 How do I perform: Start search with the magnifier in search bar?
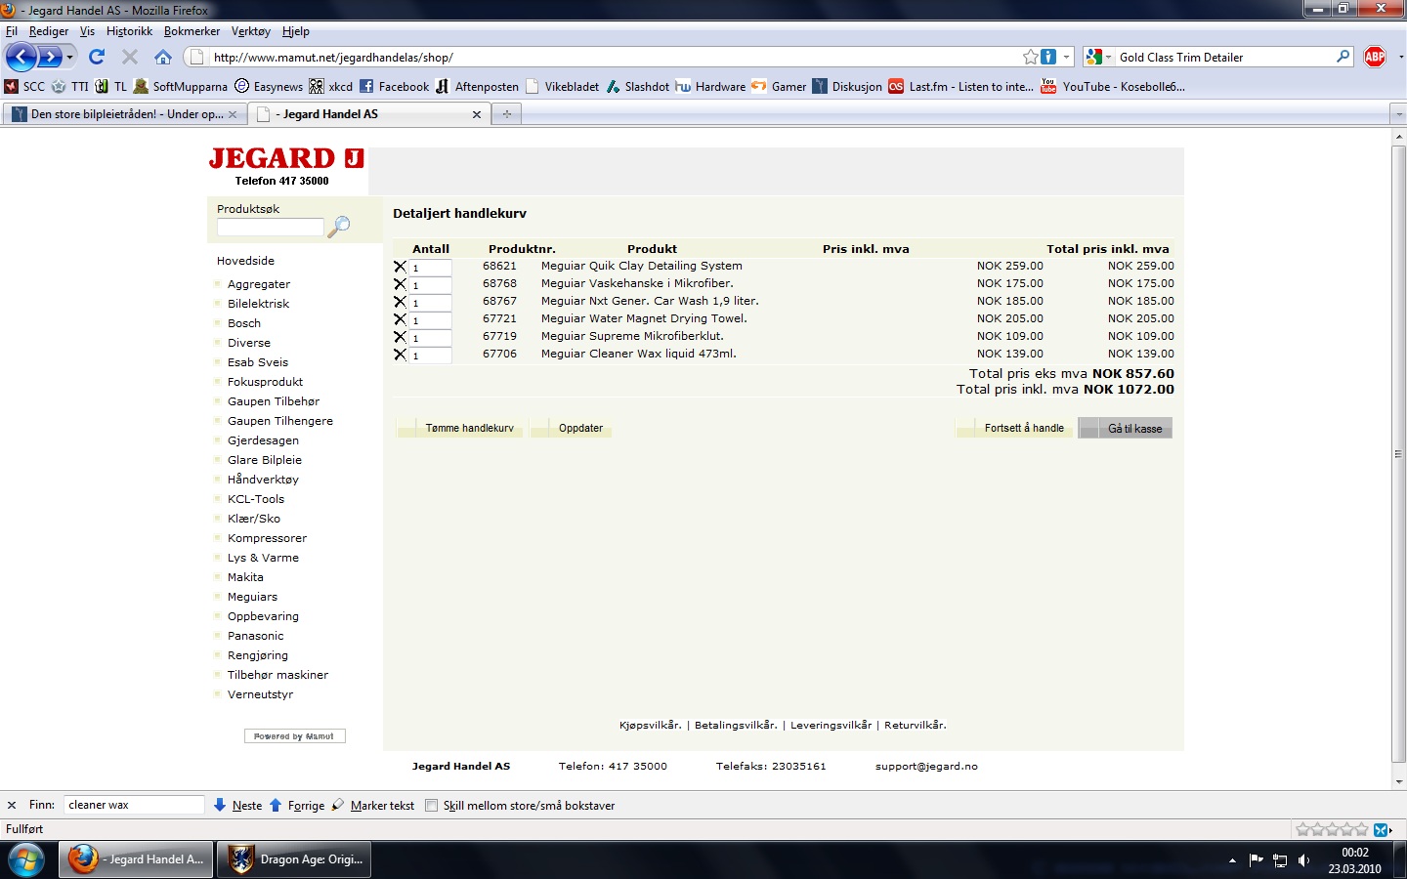[1343, 57]
